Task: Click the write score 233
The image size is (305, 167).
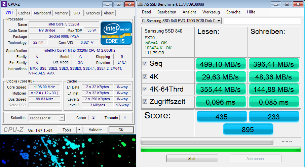Action: tap(274, 117)
